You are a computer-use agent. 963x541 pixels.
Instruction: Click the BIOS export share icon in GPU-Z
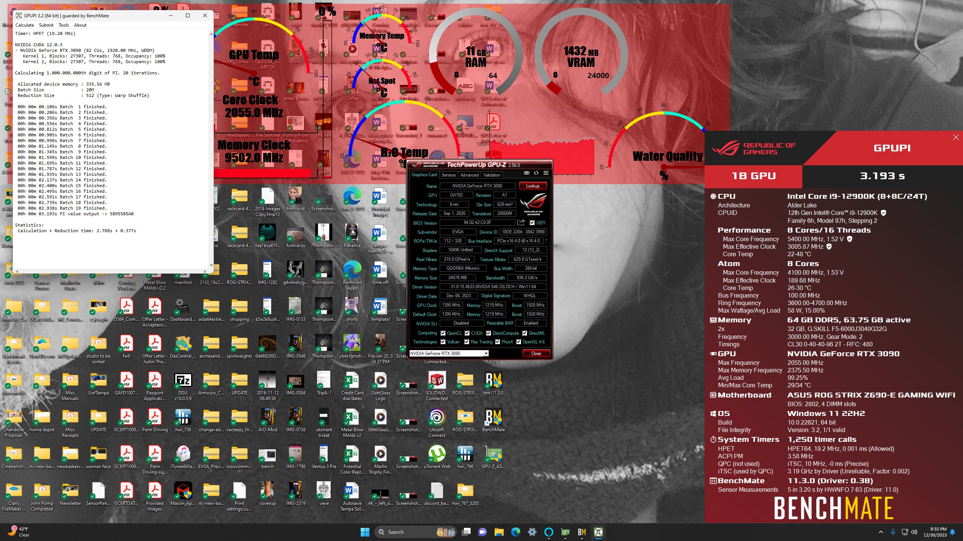[x=521, y=222]
